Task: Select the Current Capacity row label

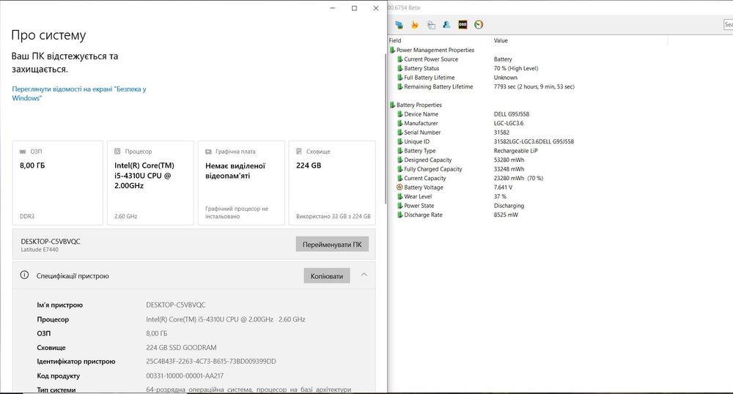Action: tap(425, 179)
